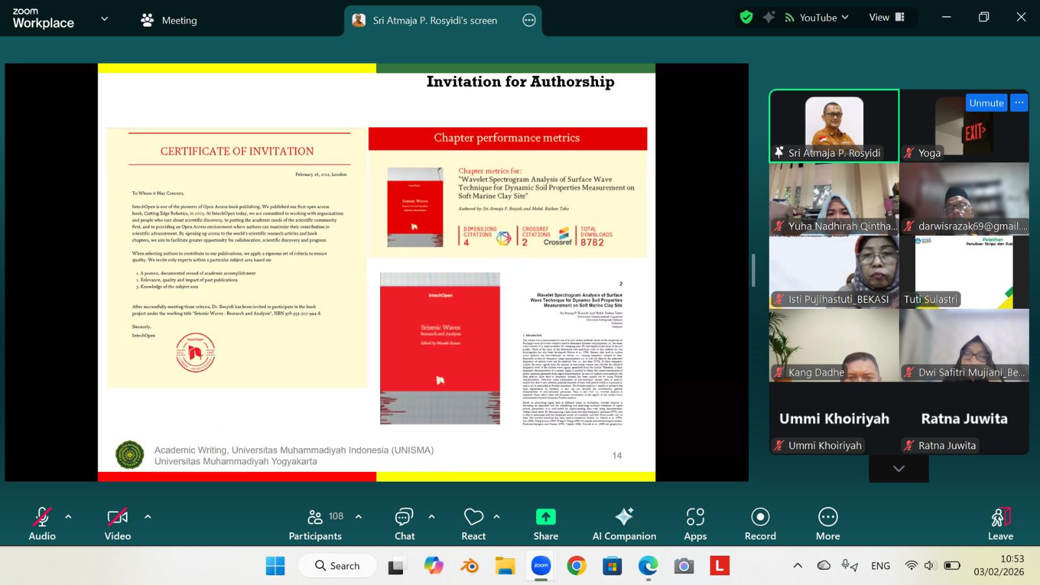Start camera with Video button
Screen dimensions: 1040x585
click(118, 523)
